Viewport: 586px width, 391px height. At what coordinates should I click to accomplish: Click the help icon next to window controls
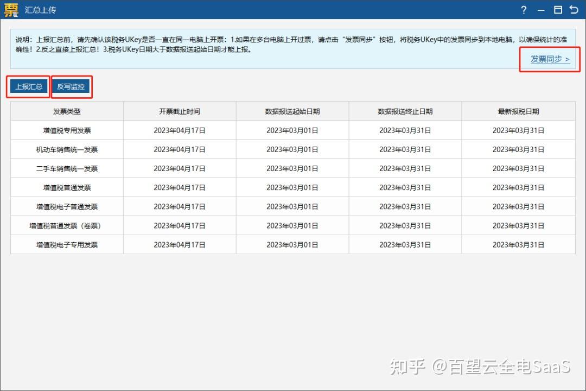[x=523, y=10]
